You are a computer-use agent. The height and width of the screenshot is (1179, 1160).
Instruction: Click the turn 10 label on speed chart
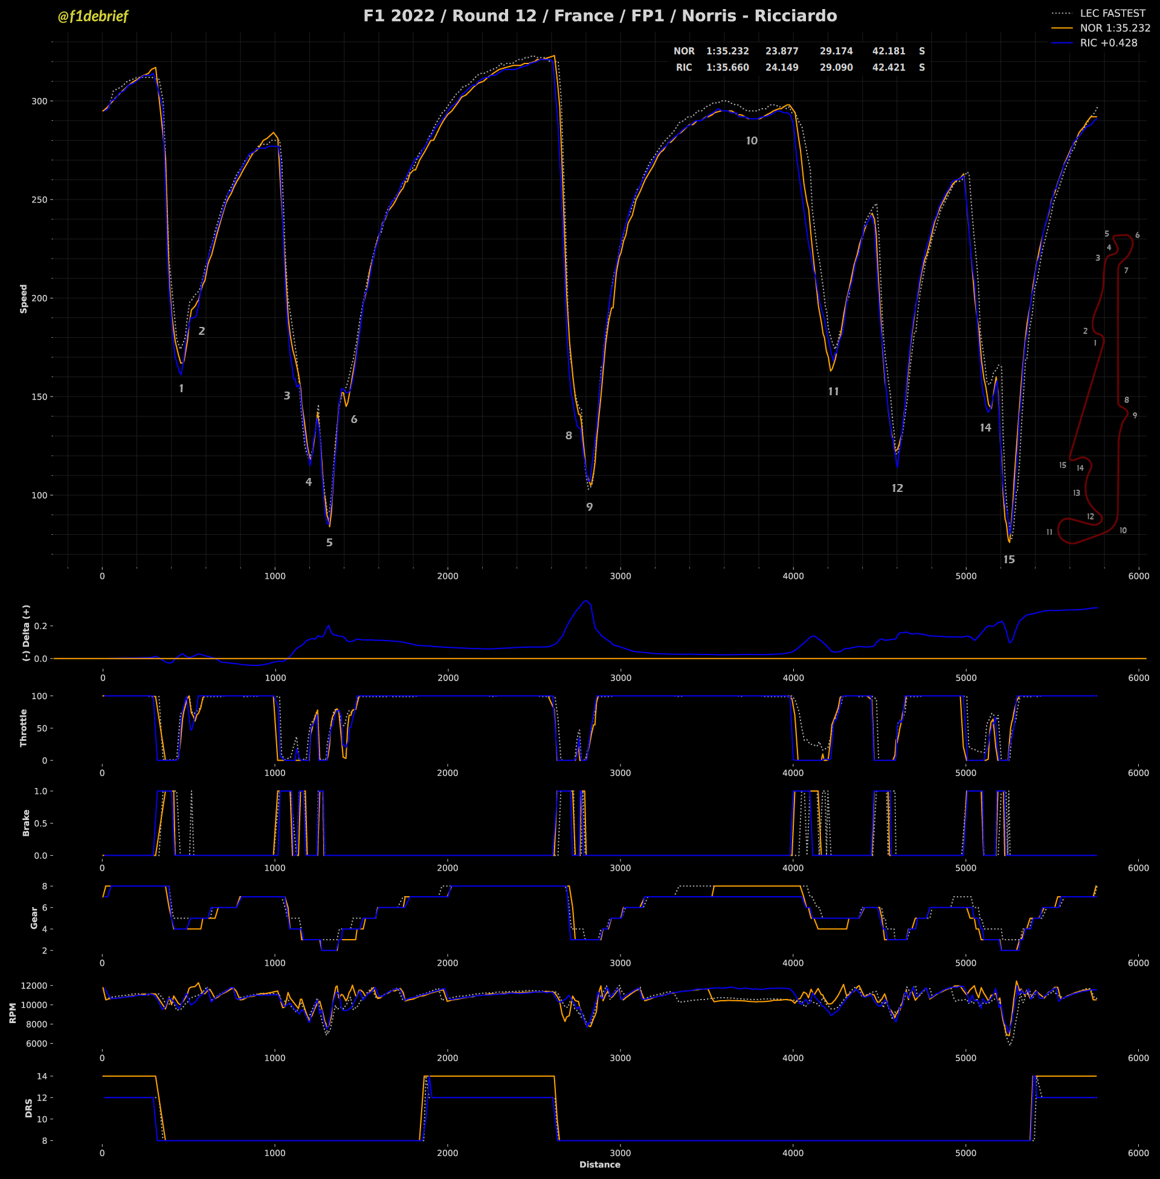click(752, 141)
